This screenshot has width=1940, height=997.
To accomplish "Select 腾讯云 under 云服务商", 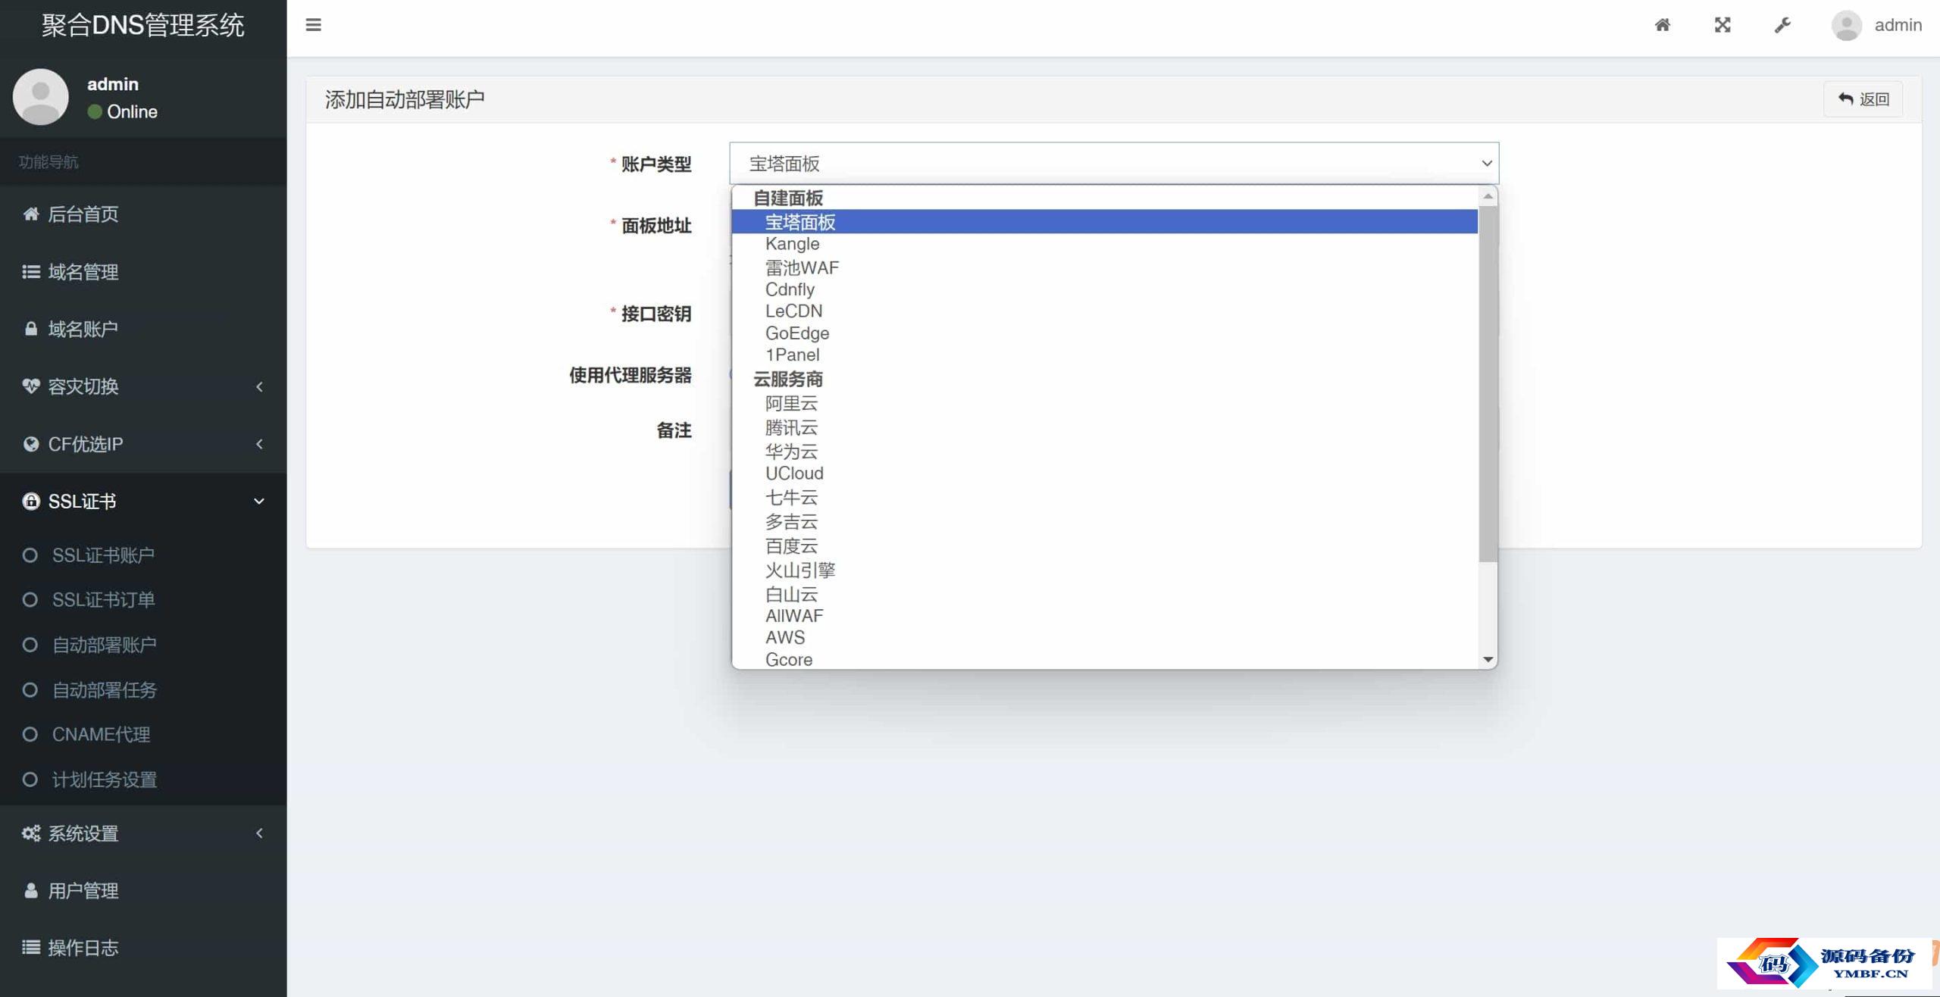I will (x=1105, y=427).
